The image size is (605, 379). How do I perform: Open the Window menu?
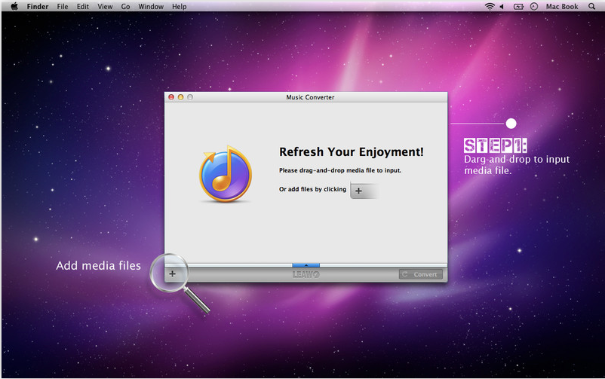point(151,7)
